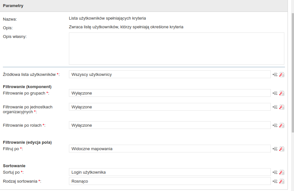Click function icon next to Filtrowanie po rolach
This screenshot has width=294, height=191.
pos(282,125)
